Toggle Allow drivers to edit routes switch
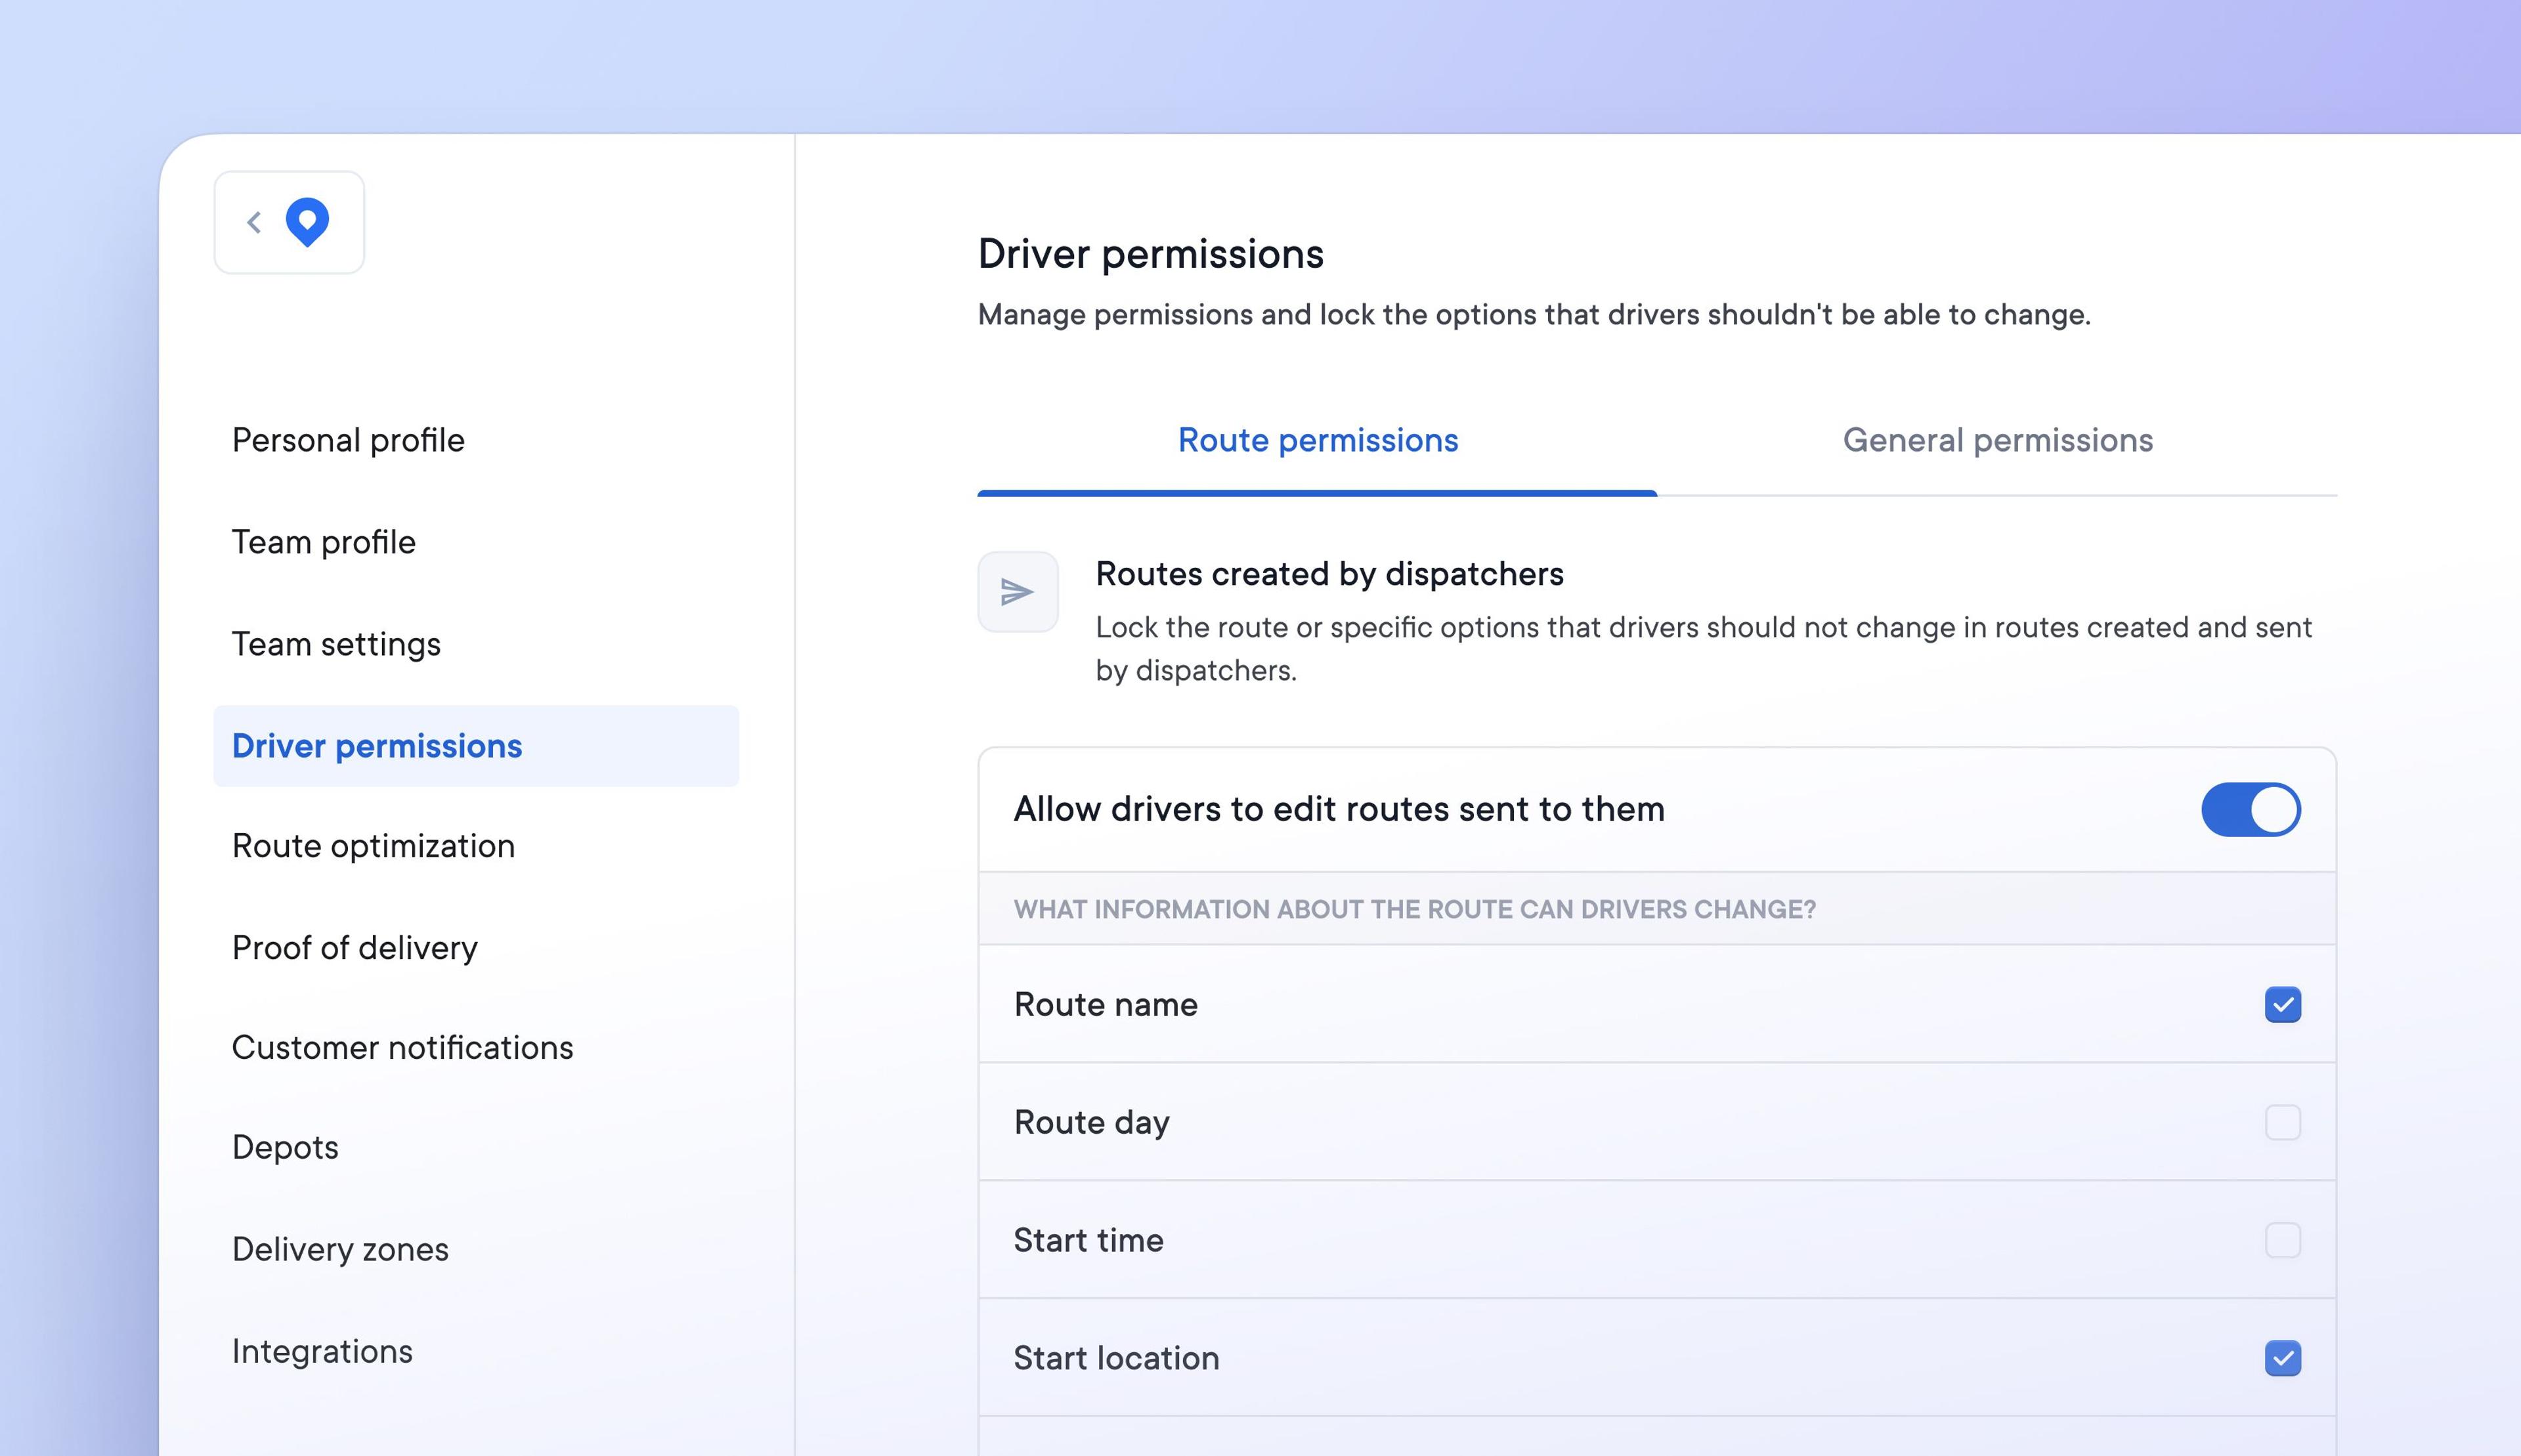Screen dimensions: 2521x1456 coord(2250,809)
